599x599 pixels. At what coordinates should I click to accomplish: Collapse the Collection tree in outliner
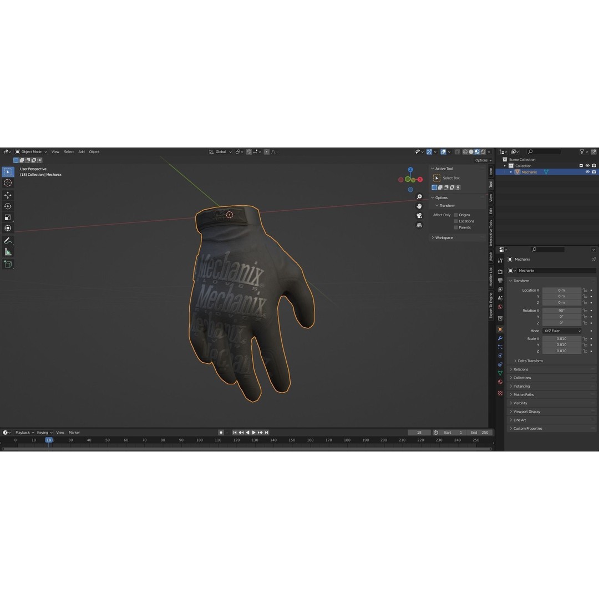(505, 166)
